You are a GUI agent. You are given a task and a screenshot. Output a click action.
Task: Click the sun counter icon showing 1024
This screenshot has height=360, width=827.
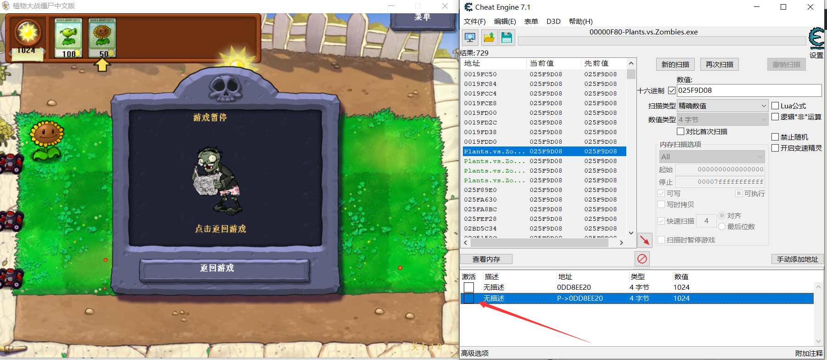[x=27, y=33]
